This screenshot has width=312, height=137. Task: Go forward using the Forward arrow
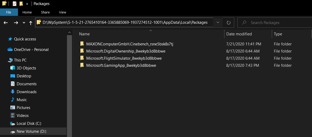coord(16,23)
